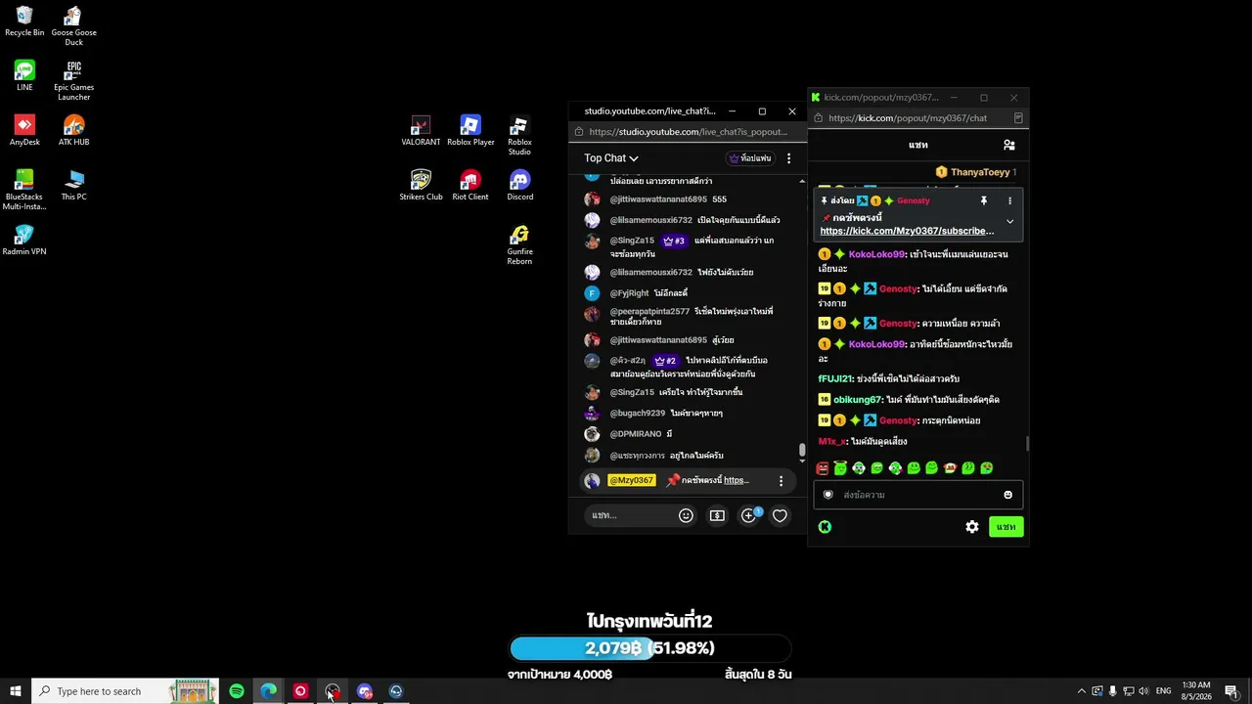Launch Goose Goose Duck from desktop

point(73,26)
